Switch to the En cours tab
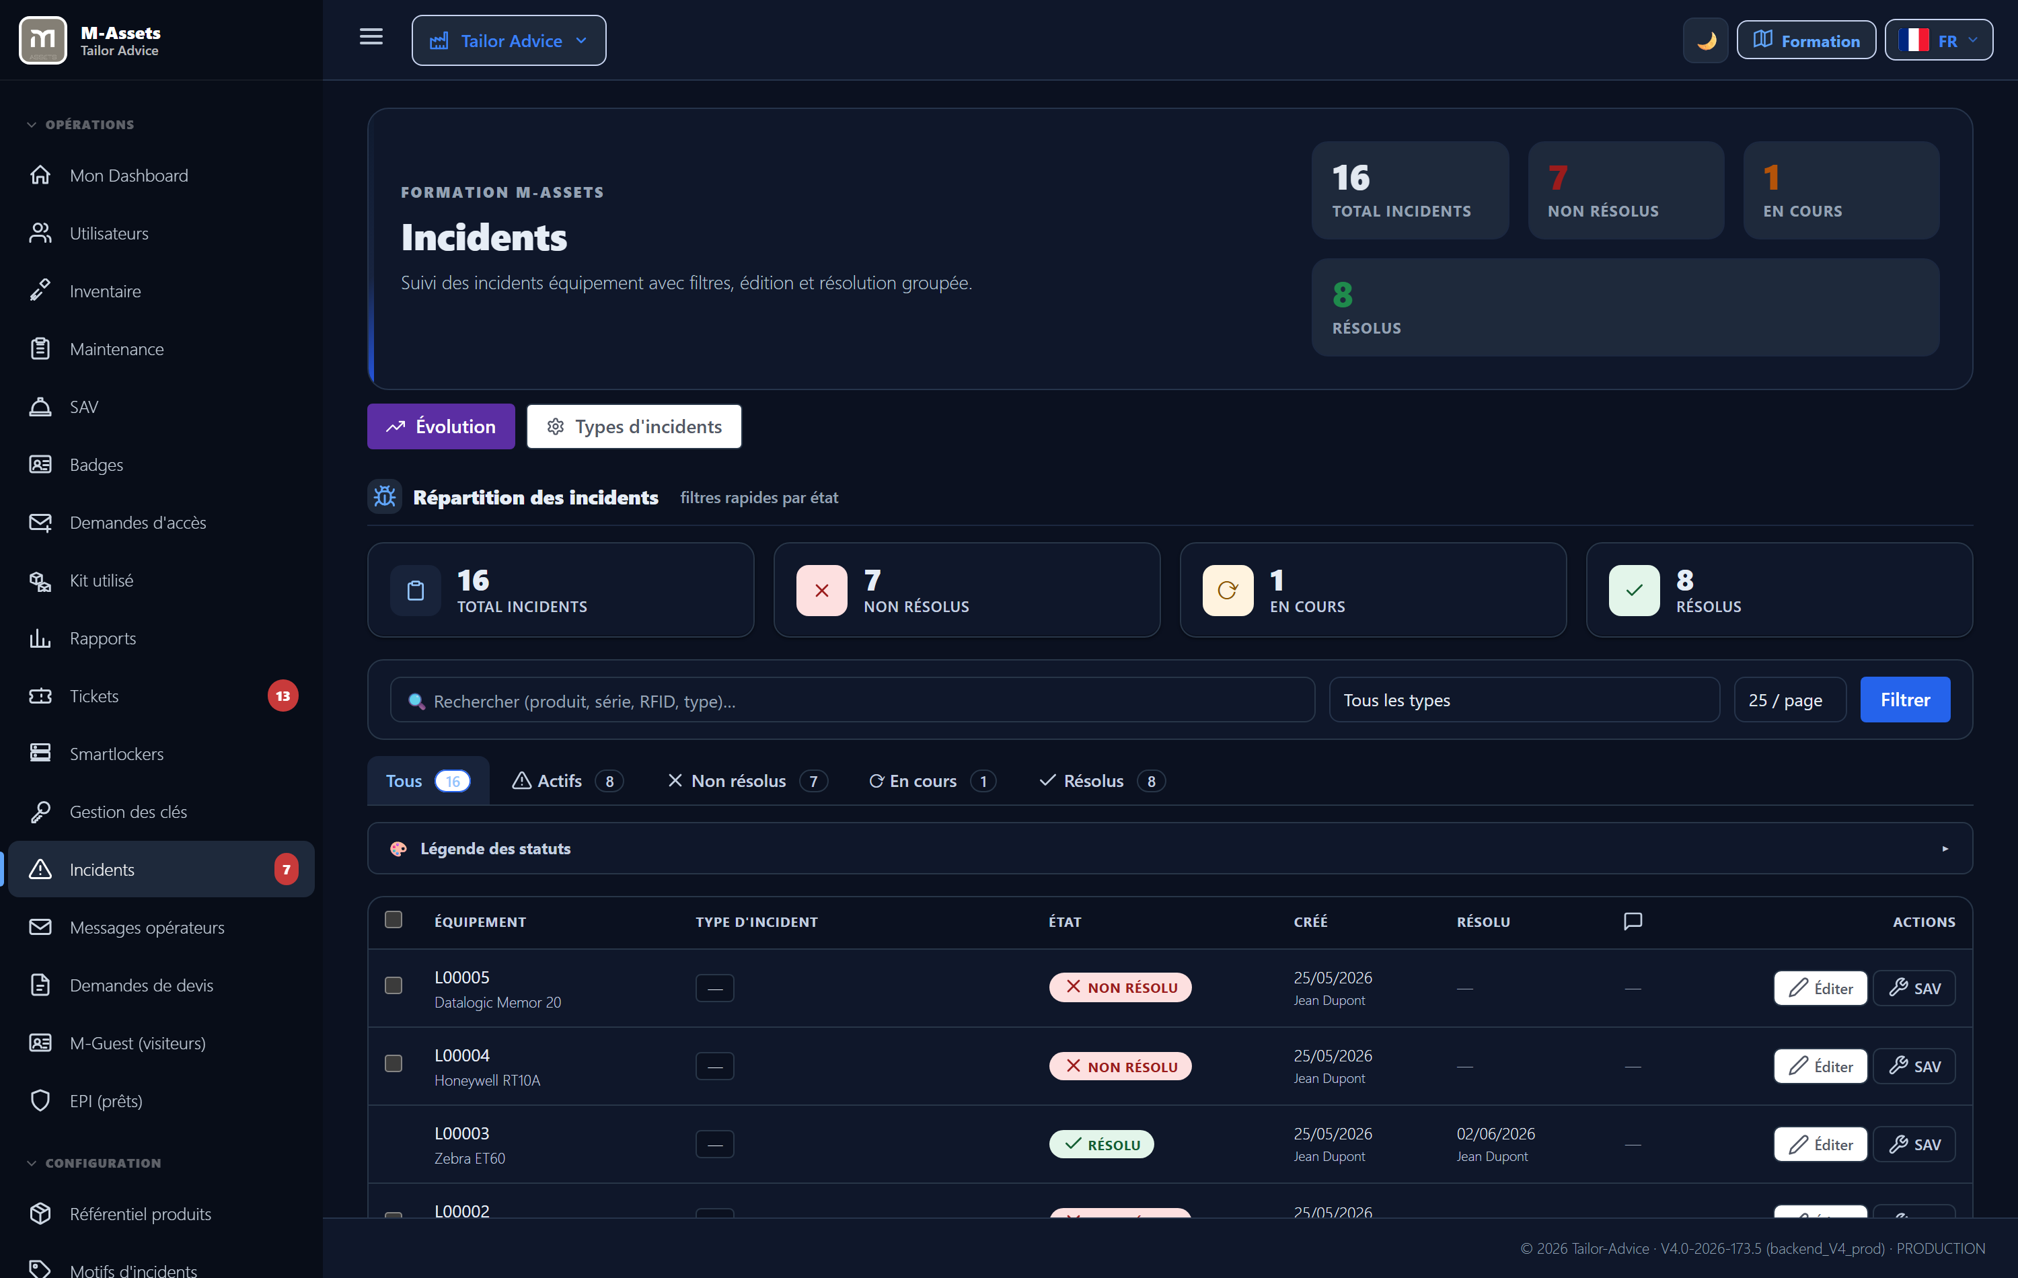This screenshot has width=2018, height=1278. point(933,780)
